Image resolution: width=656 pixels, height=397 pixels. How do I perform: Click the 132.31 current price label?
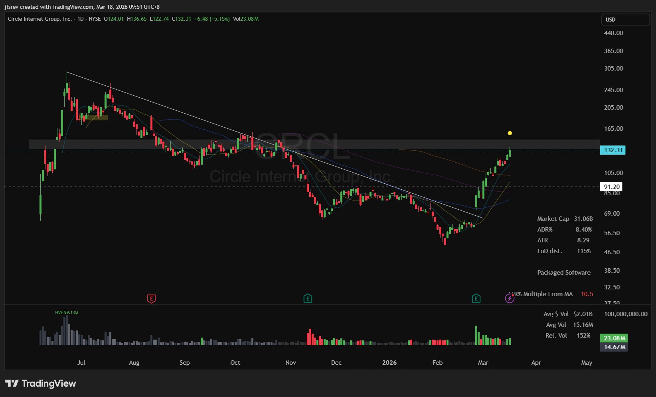613,150
